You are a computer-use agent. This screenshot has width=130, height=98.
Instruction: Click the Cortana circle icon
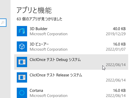pyautogui.click(x=22, y=93)
